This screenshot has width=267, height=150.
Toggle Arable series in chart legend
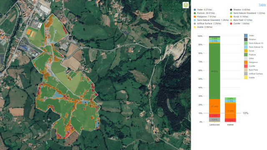pos(249,77)
